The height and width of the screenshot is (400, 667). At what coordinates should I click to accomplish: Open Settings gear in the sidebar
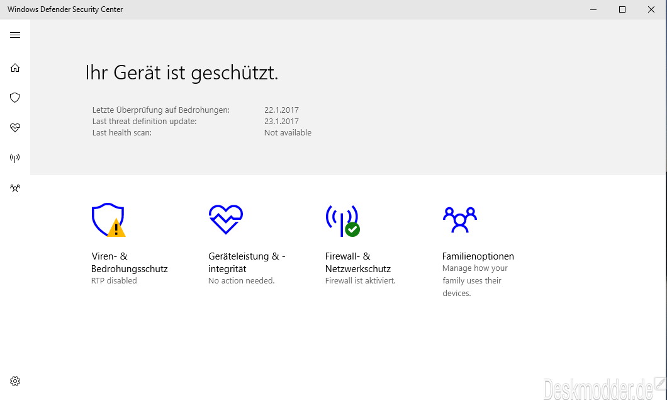pyautogui.click(x=15, y=381)
